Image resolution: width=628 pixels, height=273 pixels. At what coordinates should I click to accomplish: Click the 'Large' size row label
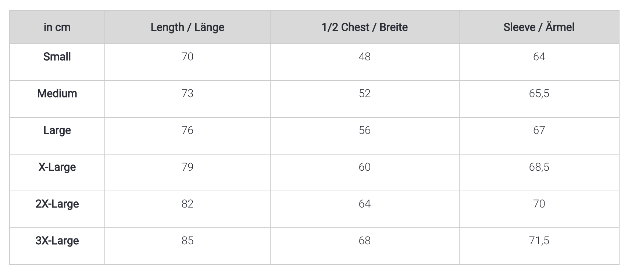click(x=57, y=131)
